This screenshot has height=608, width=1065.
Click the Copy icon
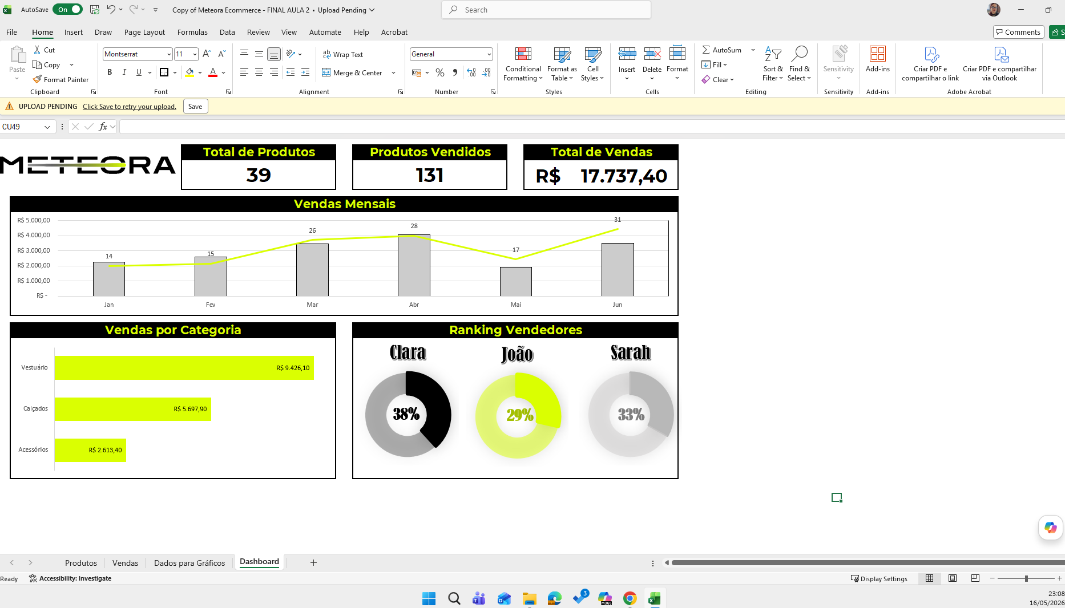click(x=38, y=65)
